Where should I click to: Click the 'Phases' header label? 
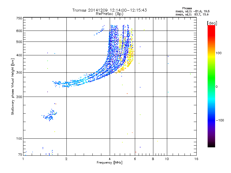click(x=187, y=8)
